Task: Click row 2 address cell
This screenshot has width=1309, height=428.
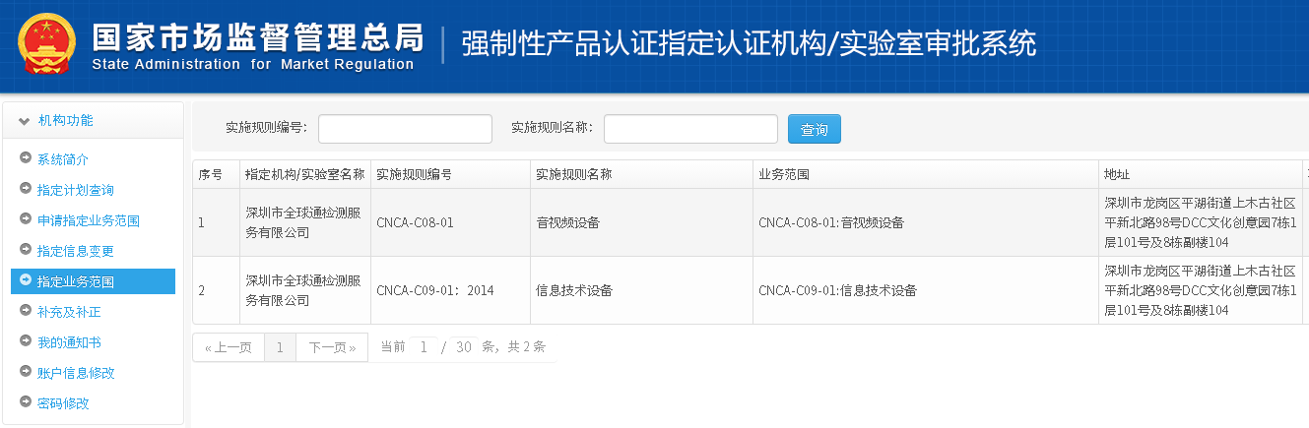Action: pyautogui.click(x=1201, y=290)
